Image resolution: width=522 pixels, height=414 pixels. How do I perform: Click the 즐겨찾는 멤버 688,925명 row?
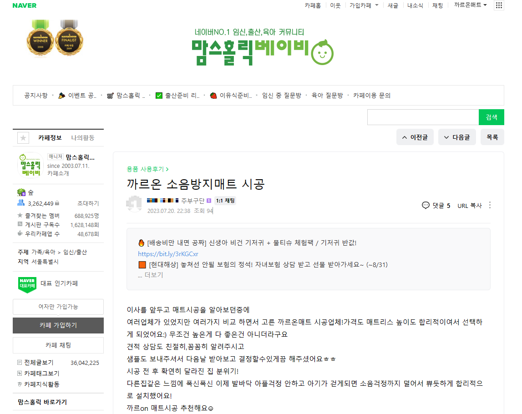tap(58, 216)
